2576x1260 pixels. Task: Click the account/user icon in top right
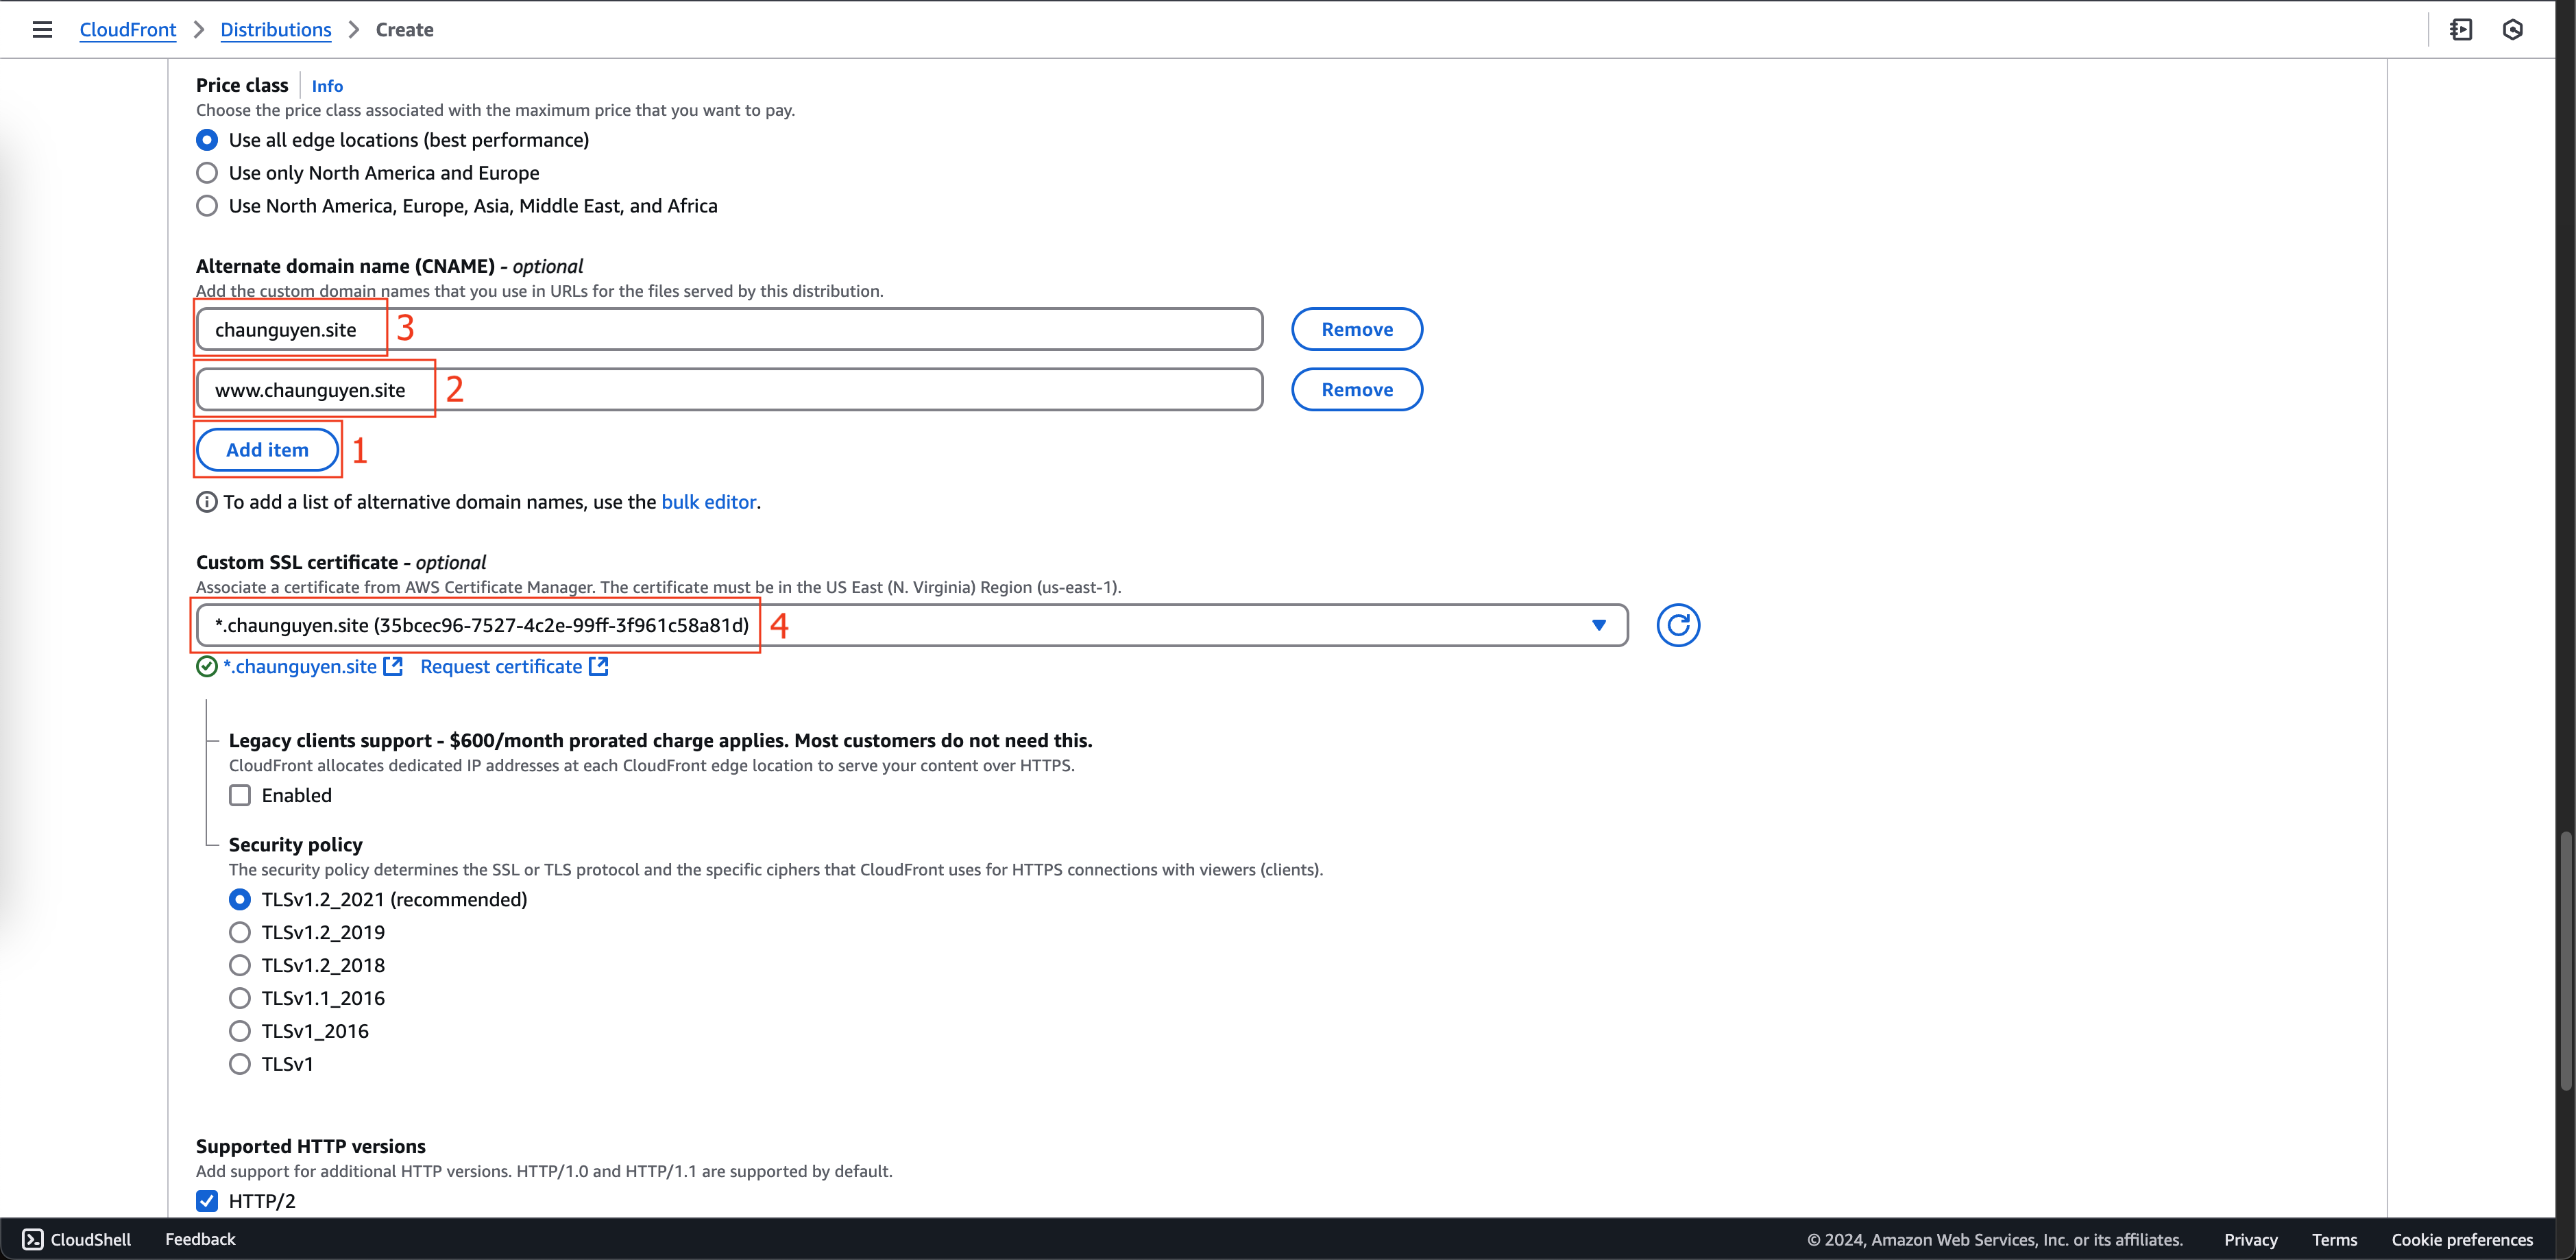coord(2514,28)
